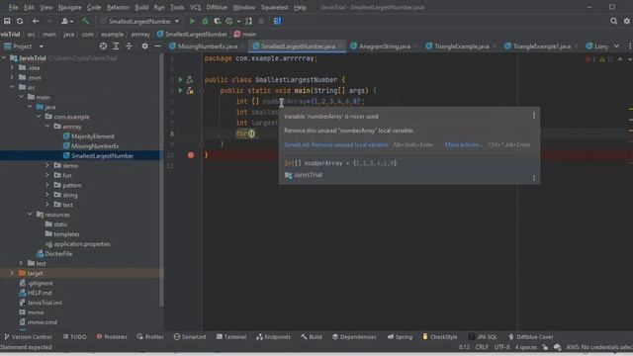Click Collapse All in Project panel

(129, 46)
